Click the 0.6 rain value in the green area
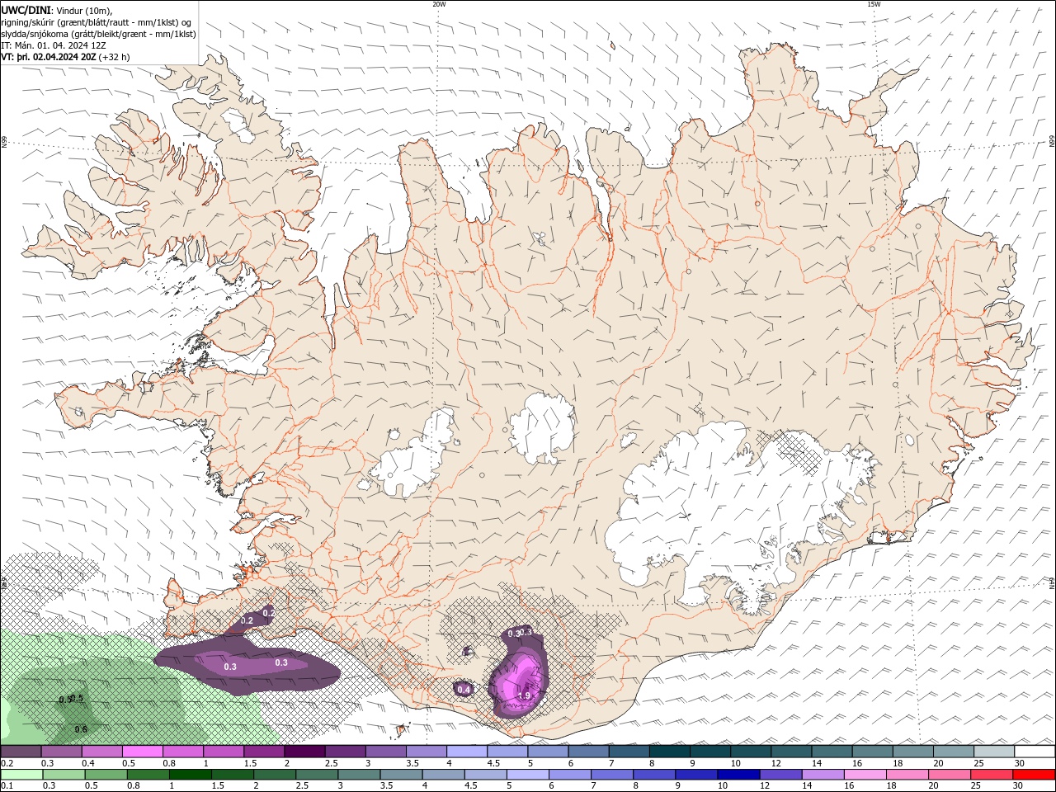Screen dimensions: 1056x792 click(81, 729)
